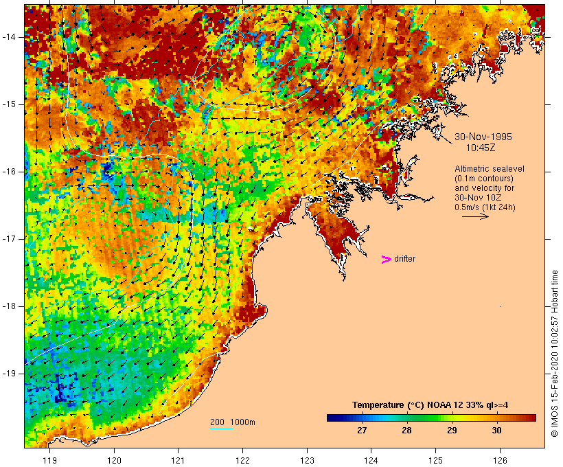The width and height of the screenshot is (563, 467).
Task: Click the colorbar label '30'
Action: [x=496, y=431]
